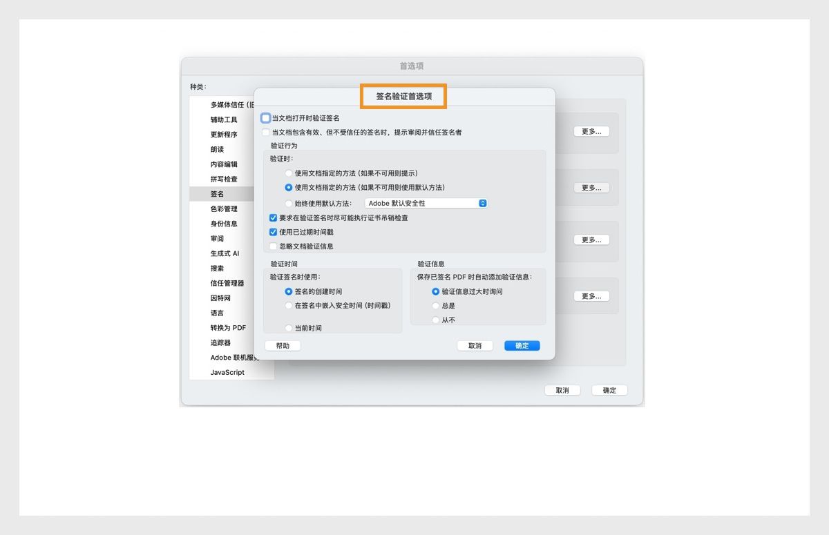Choose 当前时间 for signature verification
829x535 pixels.
click(x=289, y=326)
